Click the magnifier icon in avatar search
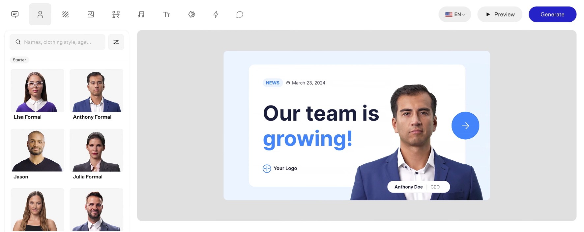The width and height of the screenshot is (584, 232). (18, 42)
